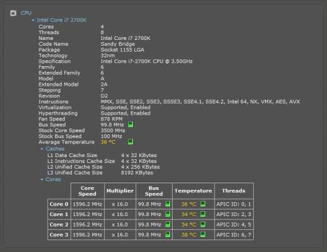The height and width of the screenshot is (252, 327).
Task: Select the Core 2 row label
Action: click(x=59, y=225)
